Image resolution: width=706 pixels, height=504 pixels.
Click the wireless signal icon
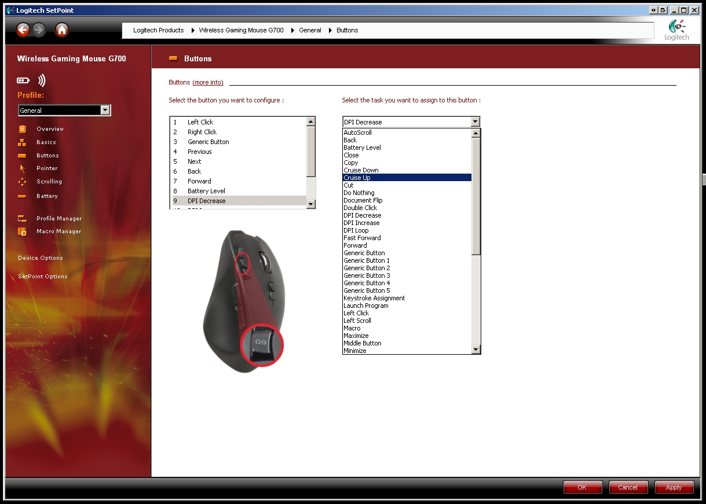(42, 80)
